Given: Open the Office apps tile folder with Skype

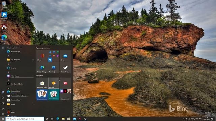Looking at the screenshot, I should 54,56.
